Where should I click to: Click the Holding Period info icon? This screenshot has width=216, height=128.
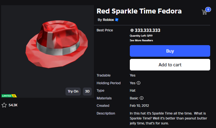pyautogui.click(x=139, y=83)
